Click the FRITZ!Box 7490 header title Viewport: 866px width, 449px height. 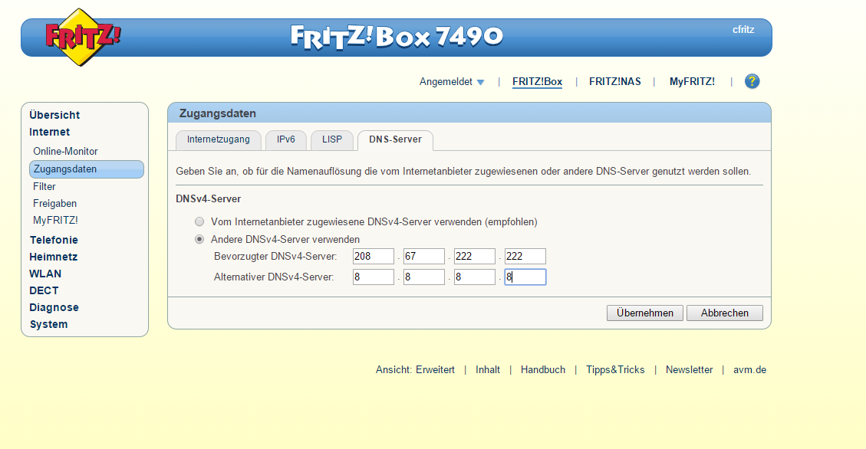[397, 37]
